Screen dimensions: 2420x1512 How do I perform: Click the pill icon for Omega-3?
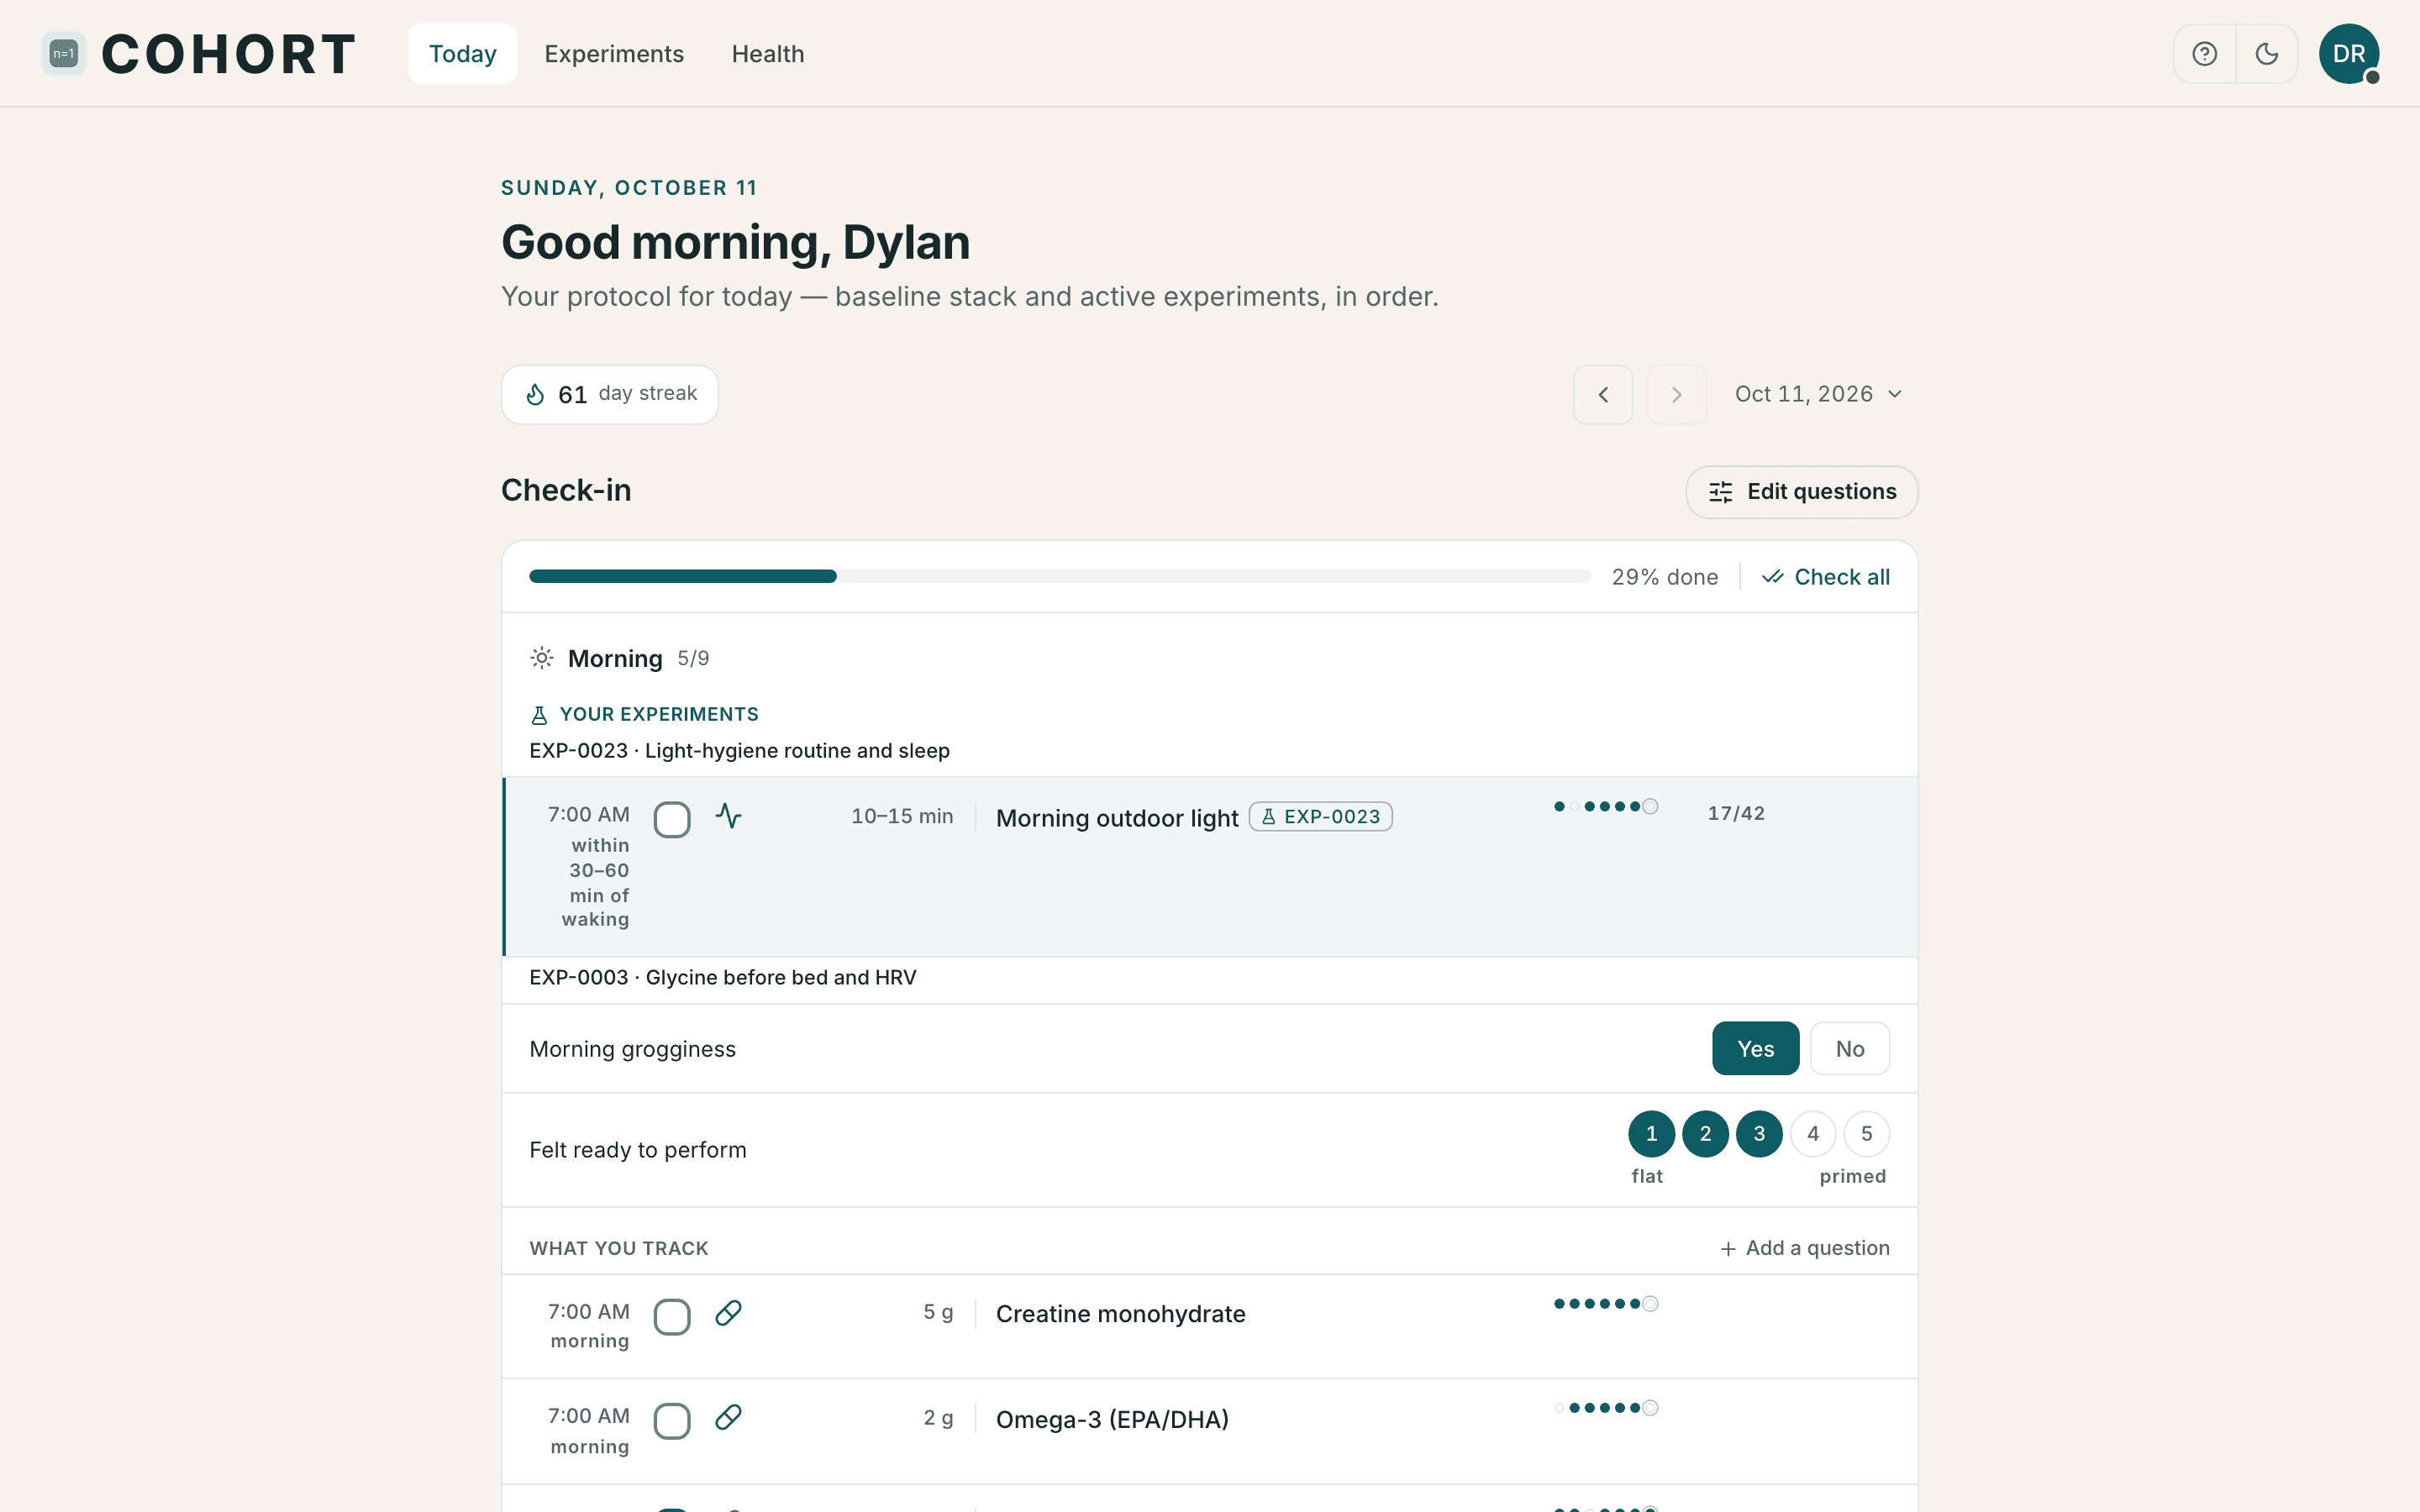(728, 1417)
